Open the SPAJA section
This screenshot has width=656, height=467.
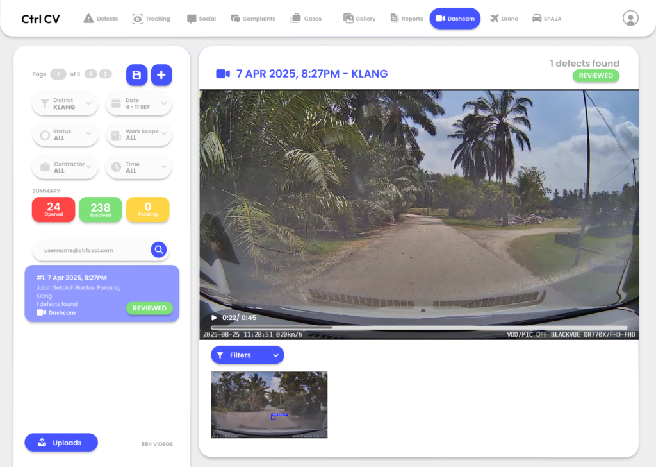tap(546, 19)
